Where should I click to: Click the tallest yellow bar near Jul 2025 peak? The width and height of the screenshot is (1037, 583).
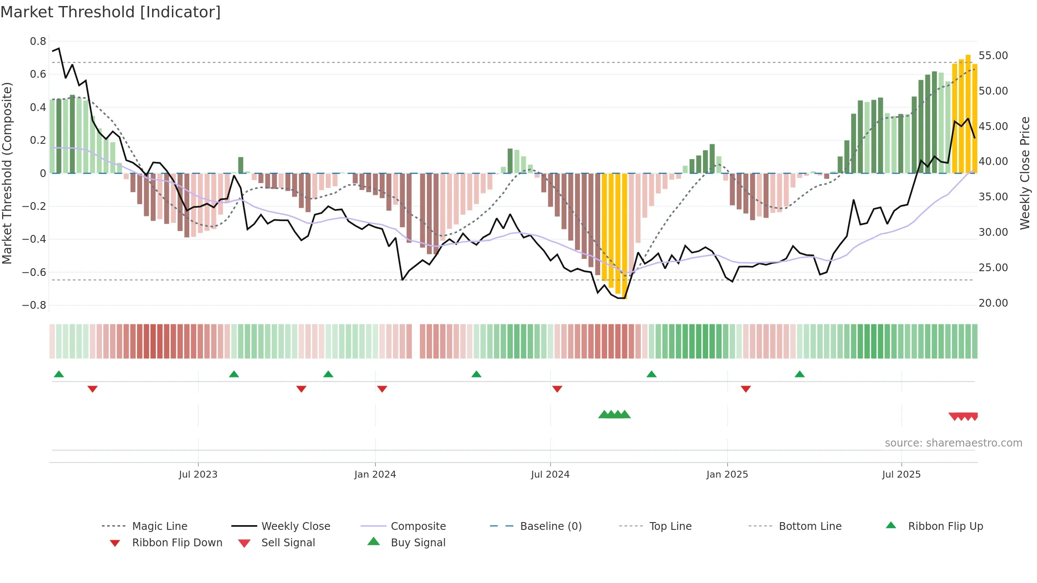click(x=968, y=114)
